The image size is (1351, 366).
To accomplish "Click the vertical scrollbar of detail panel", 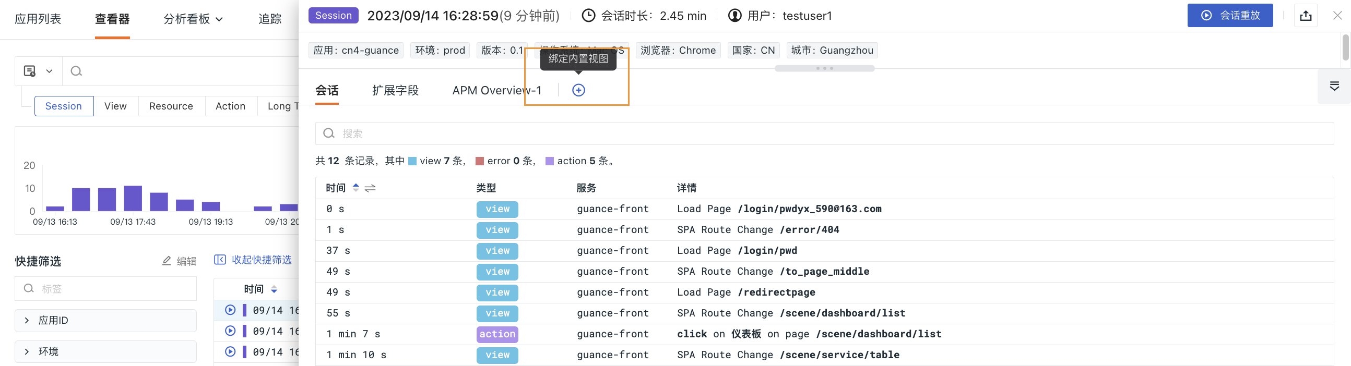I will coord(1345,48).
